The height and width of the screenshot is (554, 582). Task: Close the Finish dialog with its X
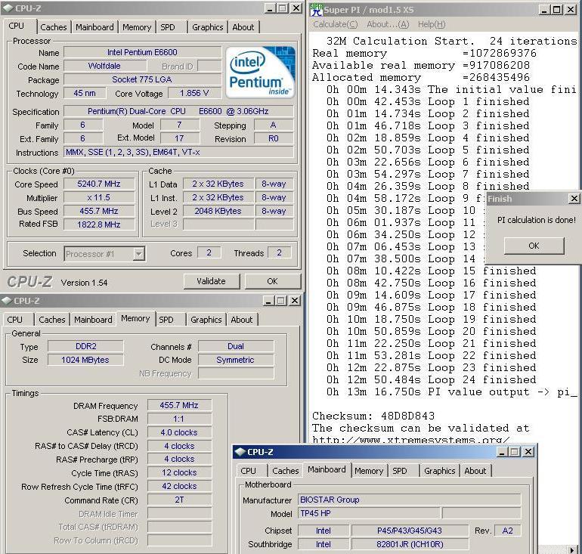point(574,199)
